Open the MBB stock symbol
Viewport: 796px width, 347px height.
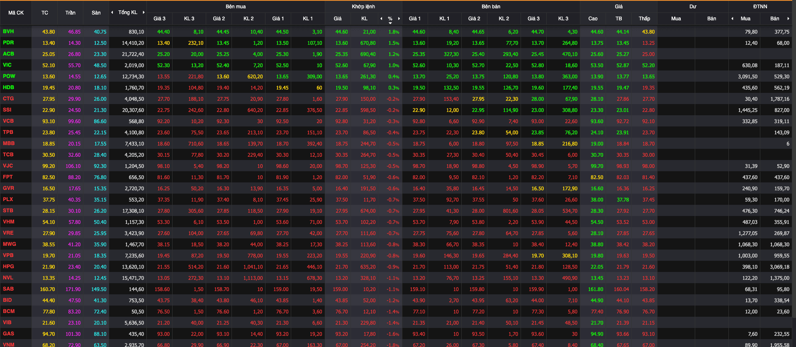click(9, 143)
